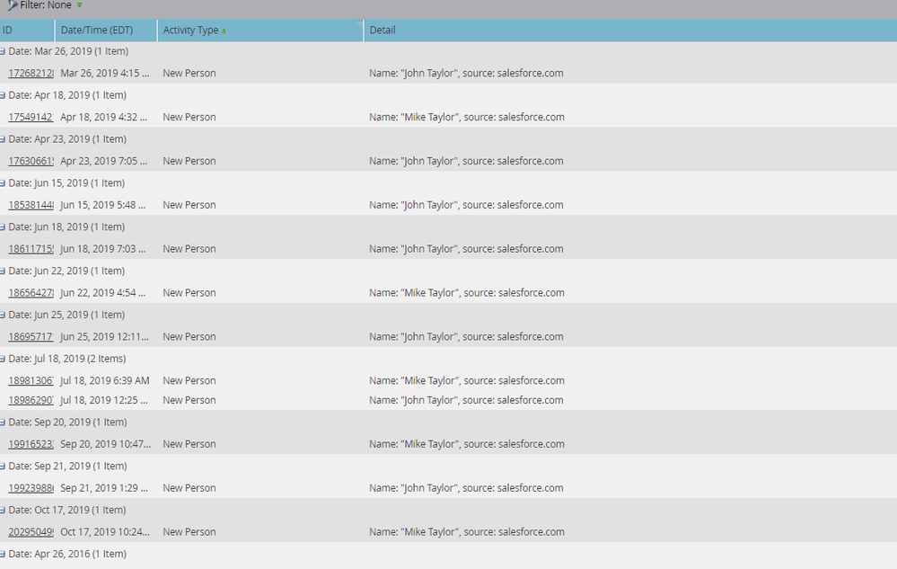This screenshot has width=897, height=569.
Task: Click the Detail column header
Action: coord(383,31)
